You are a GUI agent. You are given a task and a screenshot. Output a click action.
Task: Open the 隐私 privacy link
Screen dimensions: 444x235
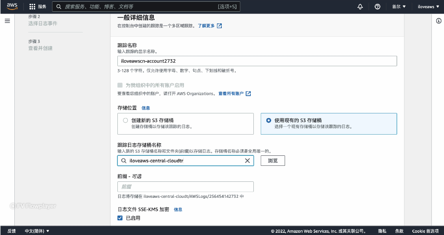point(382,231)
